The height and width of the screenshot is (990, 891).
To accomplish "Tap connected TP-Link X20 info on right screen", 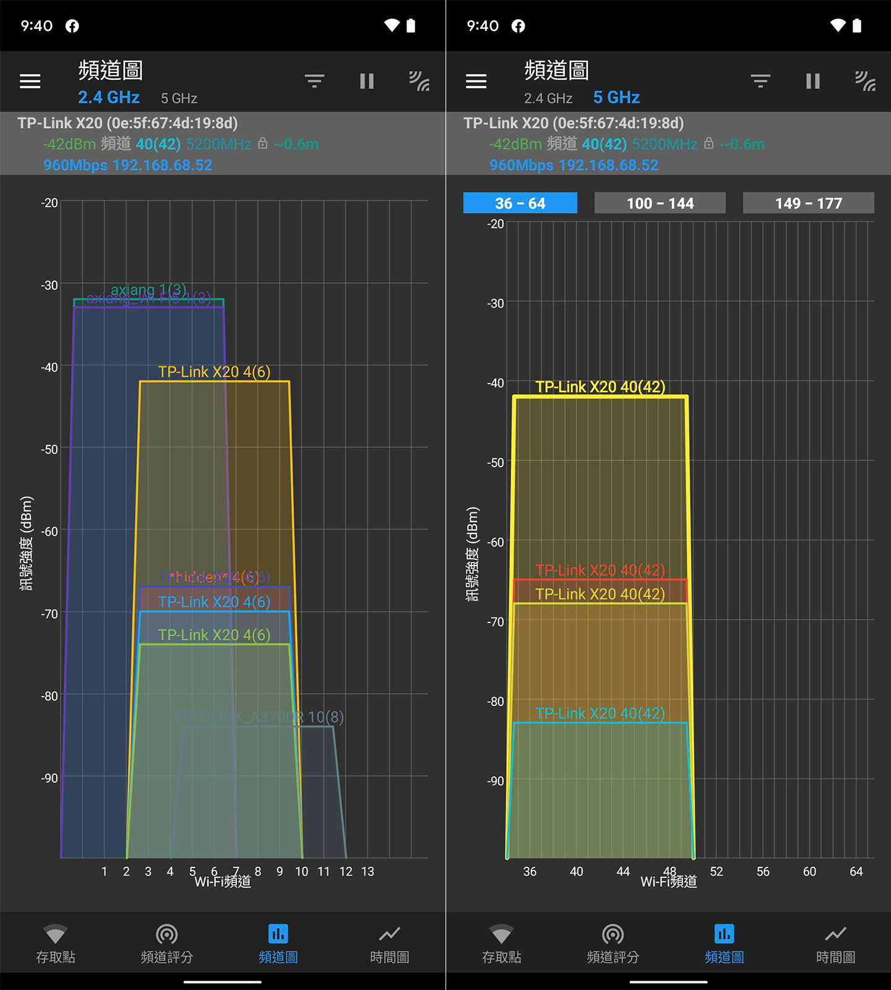I will [668, 144].
